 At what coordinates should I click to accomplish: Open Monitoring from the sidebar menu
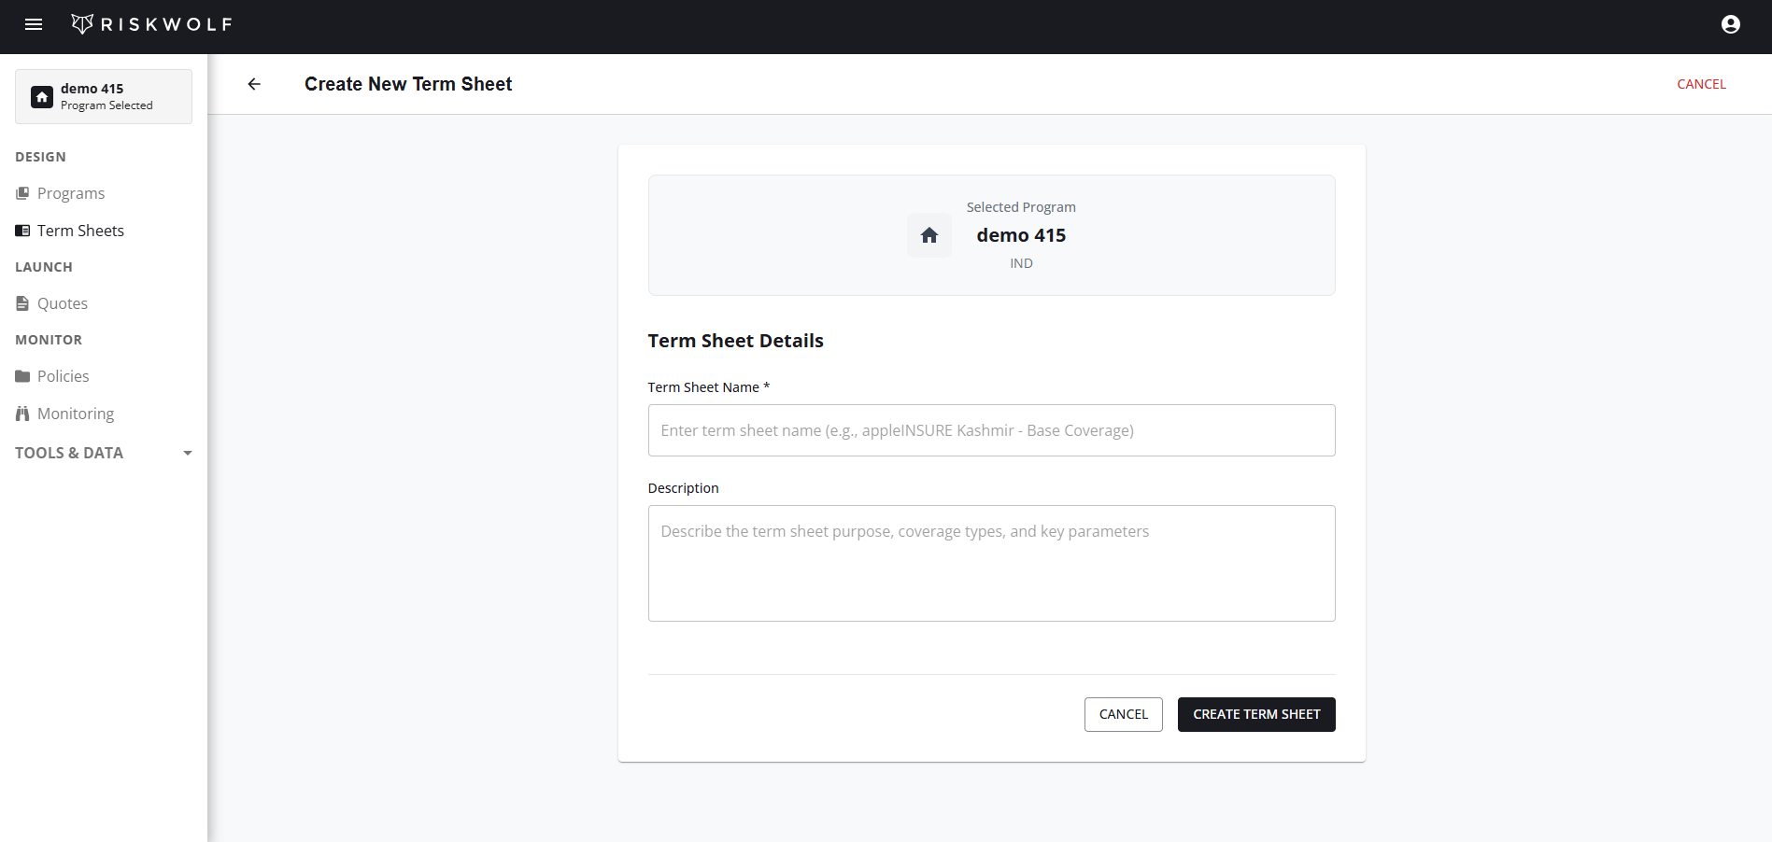pyautogui.click(x=76, y=414)
